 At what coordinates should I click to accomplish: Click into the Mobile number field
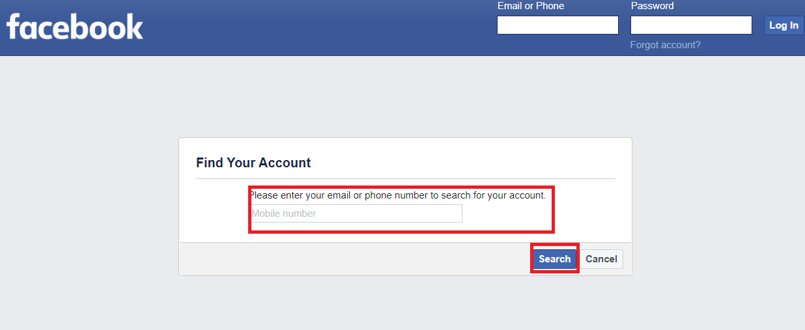(x=356, y=213)
